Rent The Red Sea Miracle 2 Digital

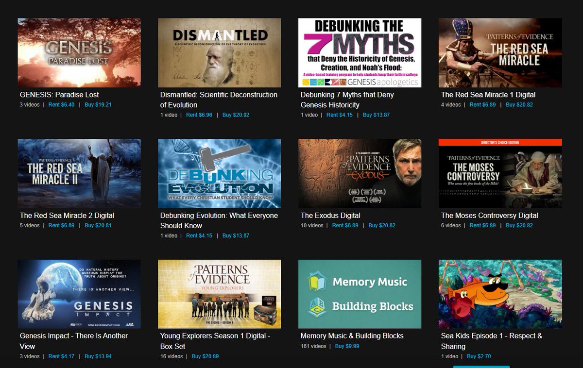click(61, 226)
